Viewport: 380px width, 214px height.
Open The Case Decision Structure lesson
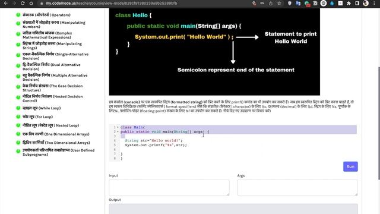(x=53, y=88)
